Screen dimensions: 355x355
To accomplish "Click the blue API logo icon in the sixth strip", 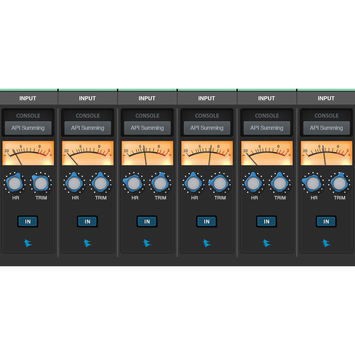I will pos(326,243).
